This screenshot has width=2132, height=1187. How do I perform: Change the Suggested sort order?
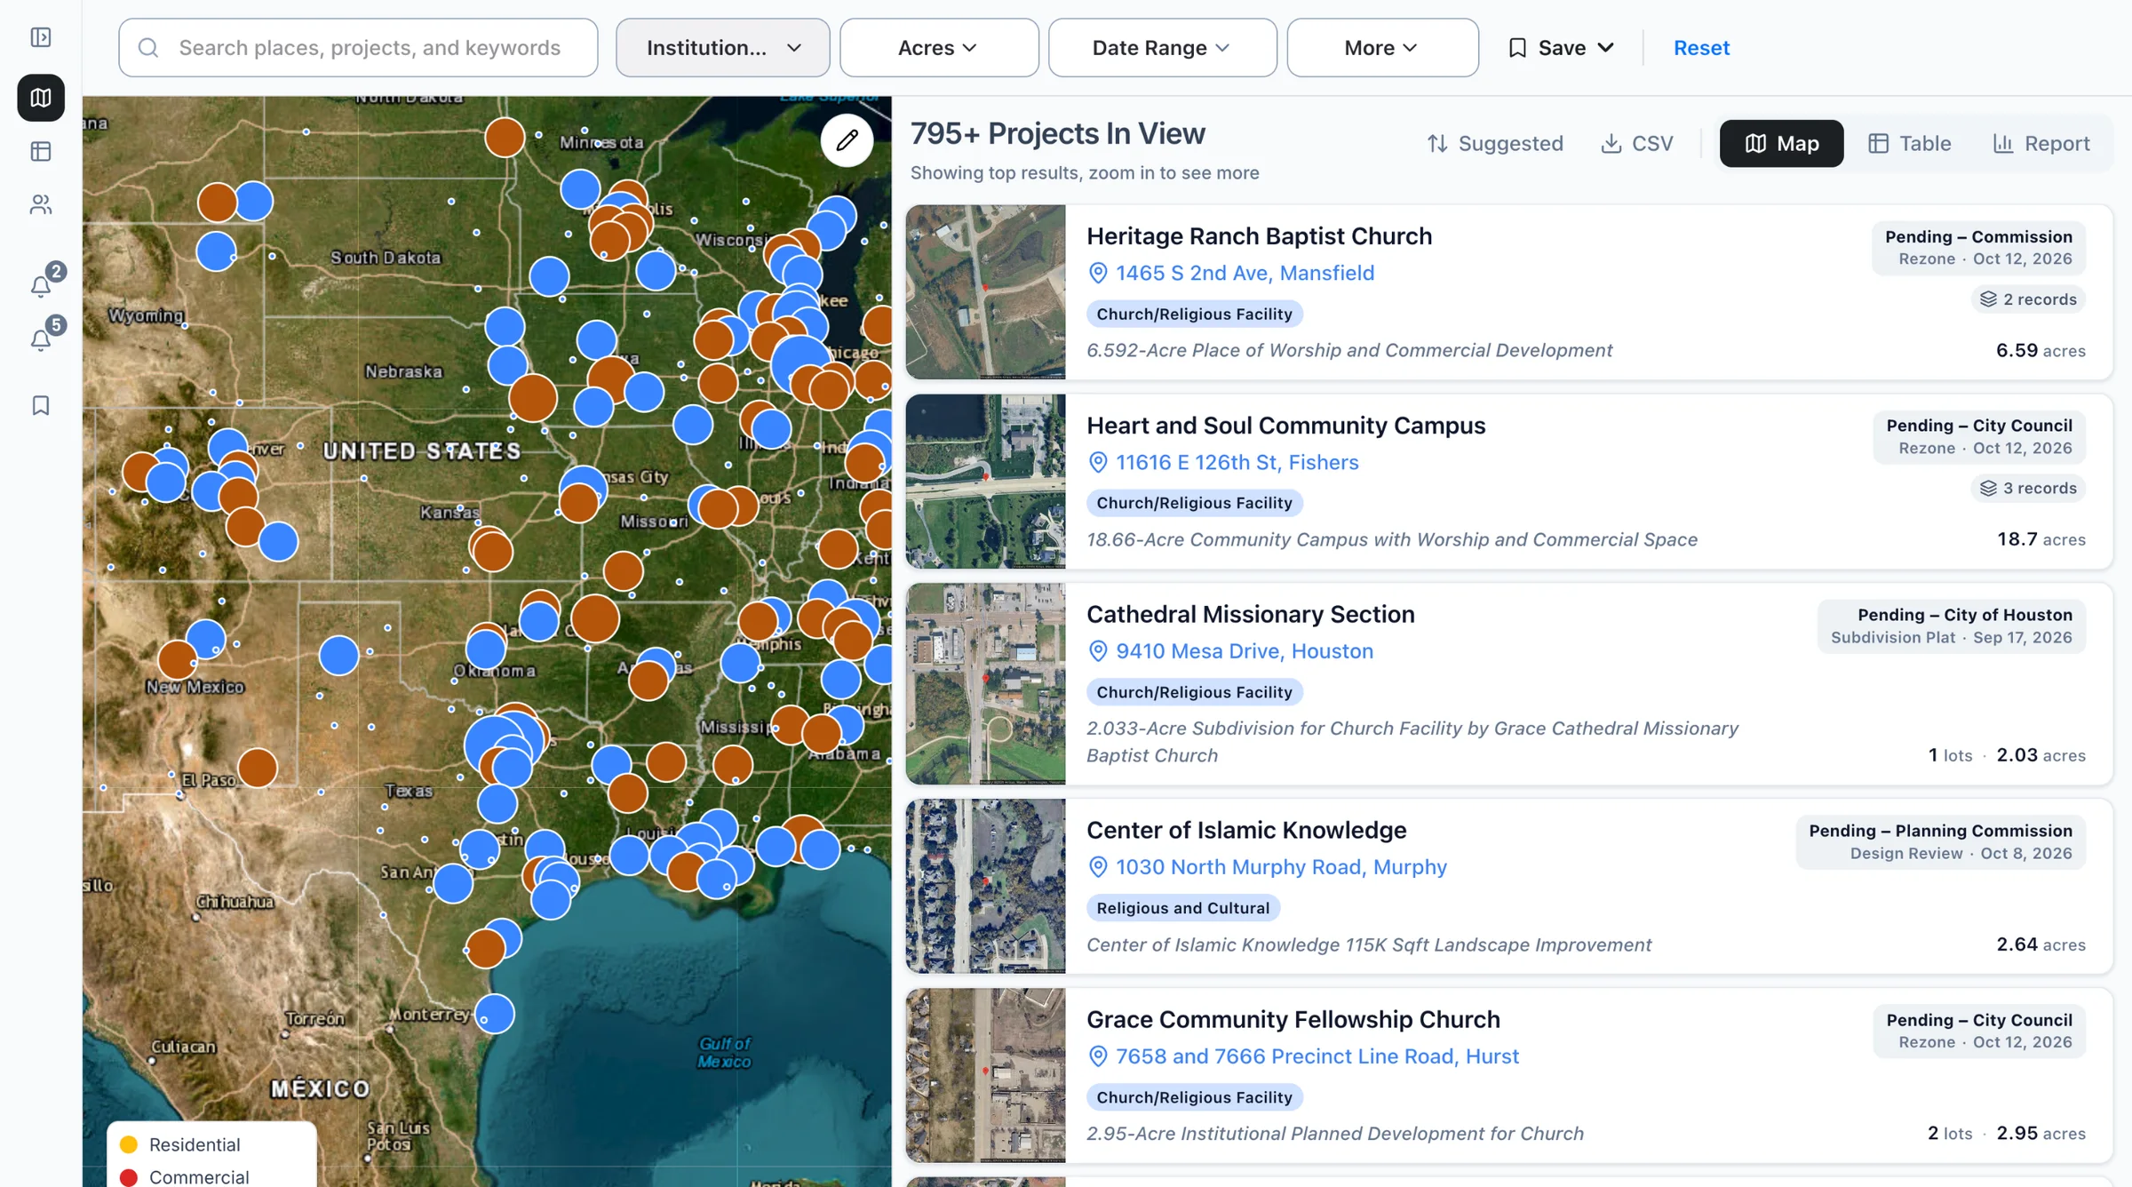coord(1495,144)
